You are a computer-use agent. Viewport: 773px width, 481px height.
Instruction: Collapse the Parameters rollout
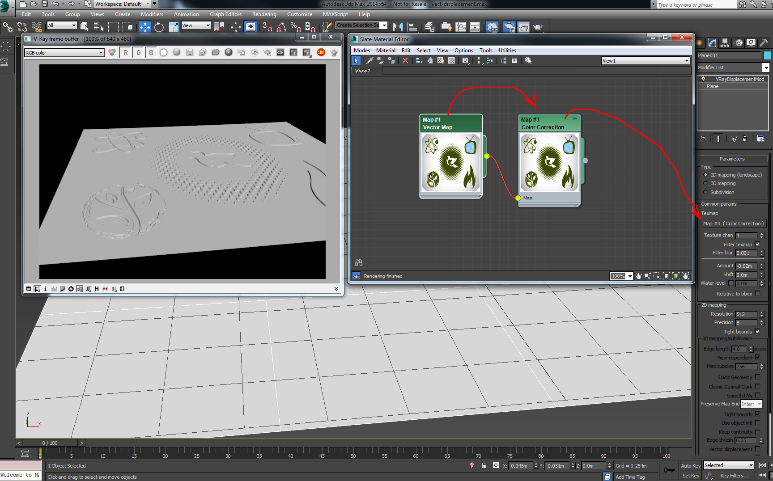pos(732,159)
